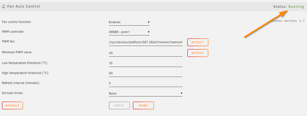Click DETECT next to Minimum PWM value
The image size is (307, 116).
point(198,53)
